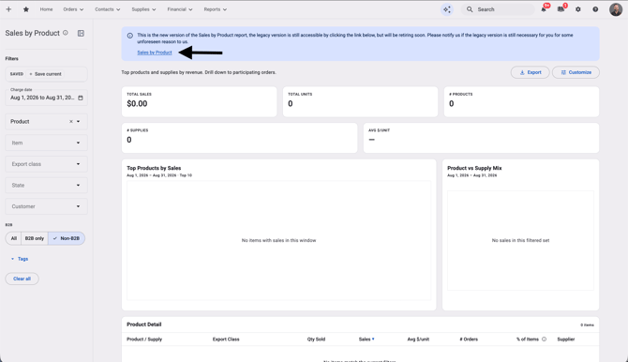628x362 pixels.
Task: Click the Avg $/Unit card
Action: pos(481,138)
